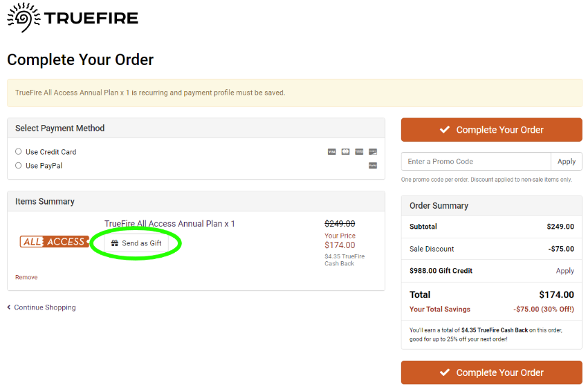
Task: Click the Continue Shopping back chevron
Action: pyautogui.click(x=9, y=307)
